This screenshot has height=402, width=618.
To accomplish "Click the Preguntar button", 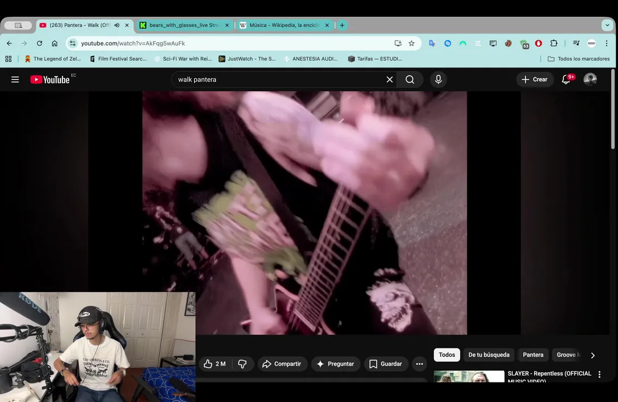I will click(x=336, y=364).
